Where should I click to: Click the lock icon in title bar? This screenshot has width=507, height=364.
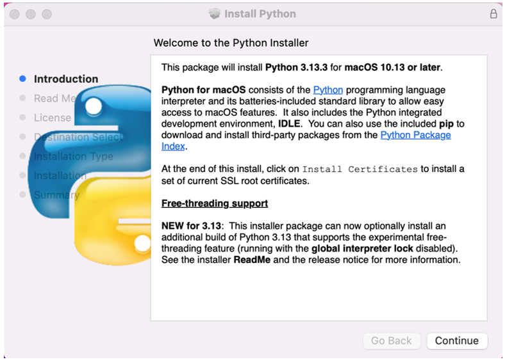point(494,14)
